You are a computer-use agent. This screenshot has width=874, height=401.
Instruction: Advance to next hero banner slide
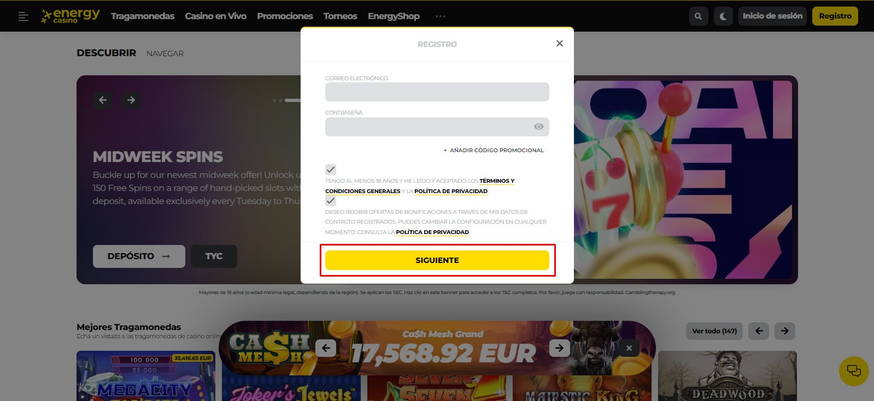tap(131, 100)
